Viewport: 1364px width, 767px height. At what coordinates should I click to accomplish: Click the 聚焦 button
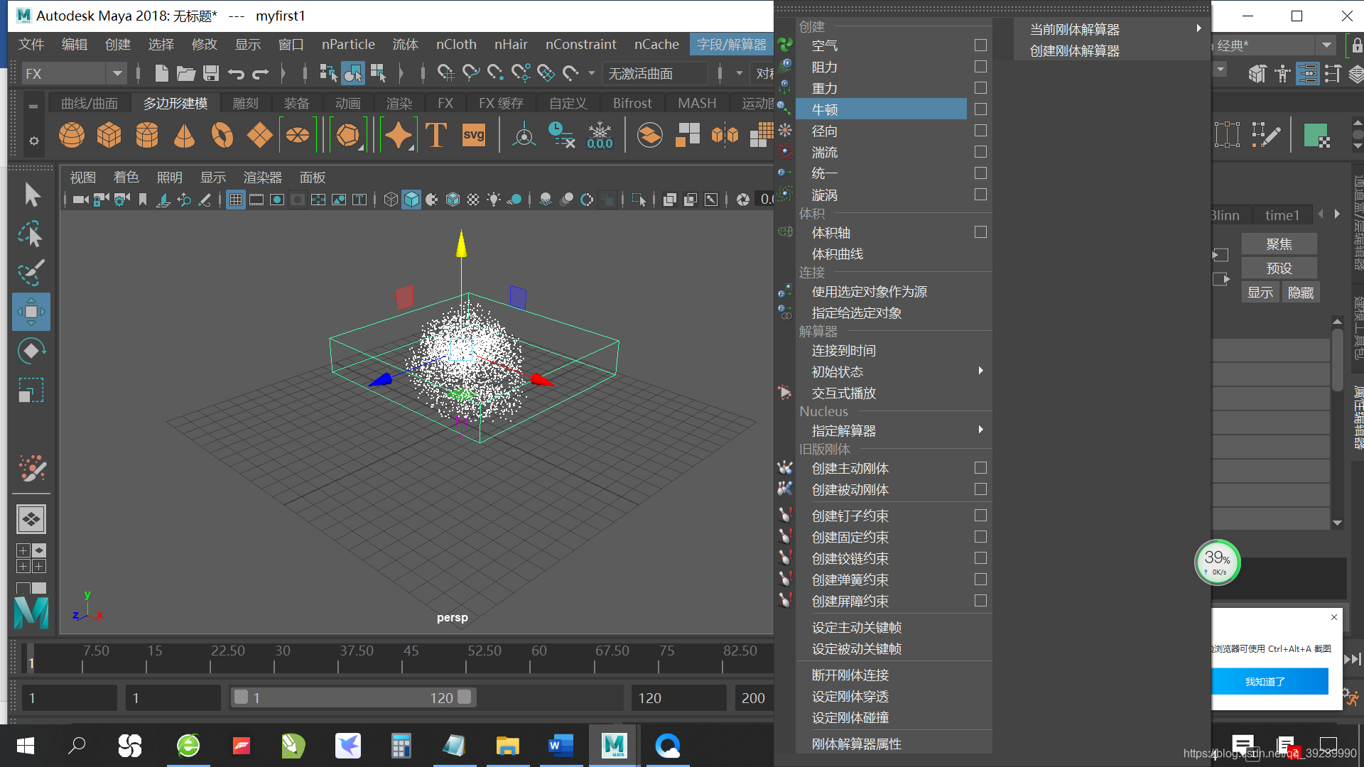pyautogui.click(x=1279, y=244)
